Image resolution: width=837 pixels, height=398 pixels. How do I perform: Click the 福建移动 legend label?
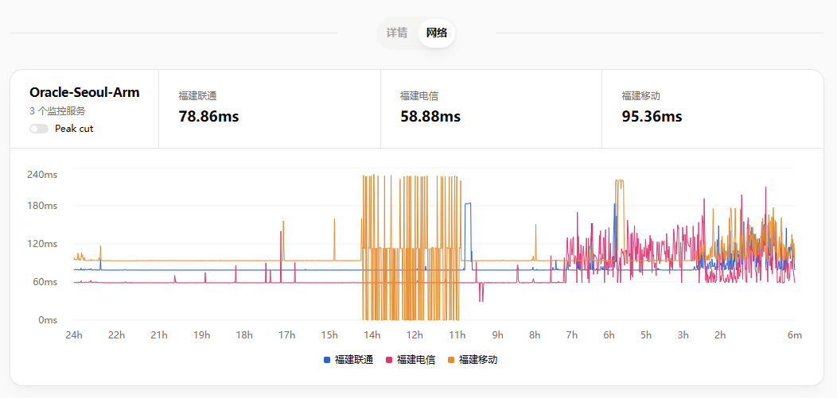click(x=477, y=360)
